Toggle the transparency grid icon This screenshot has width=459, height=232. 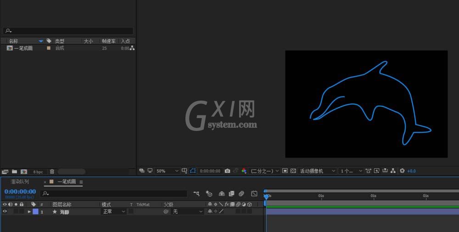(293, 170)
